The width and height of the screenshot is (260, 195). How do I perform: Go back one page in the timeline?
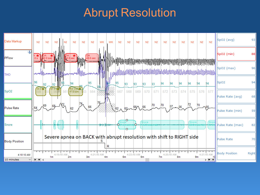click(39, 160)
